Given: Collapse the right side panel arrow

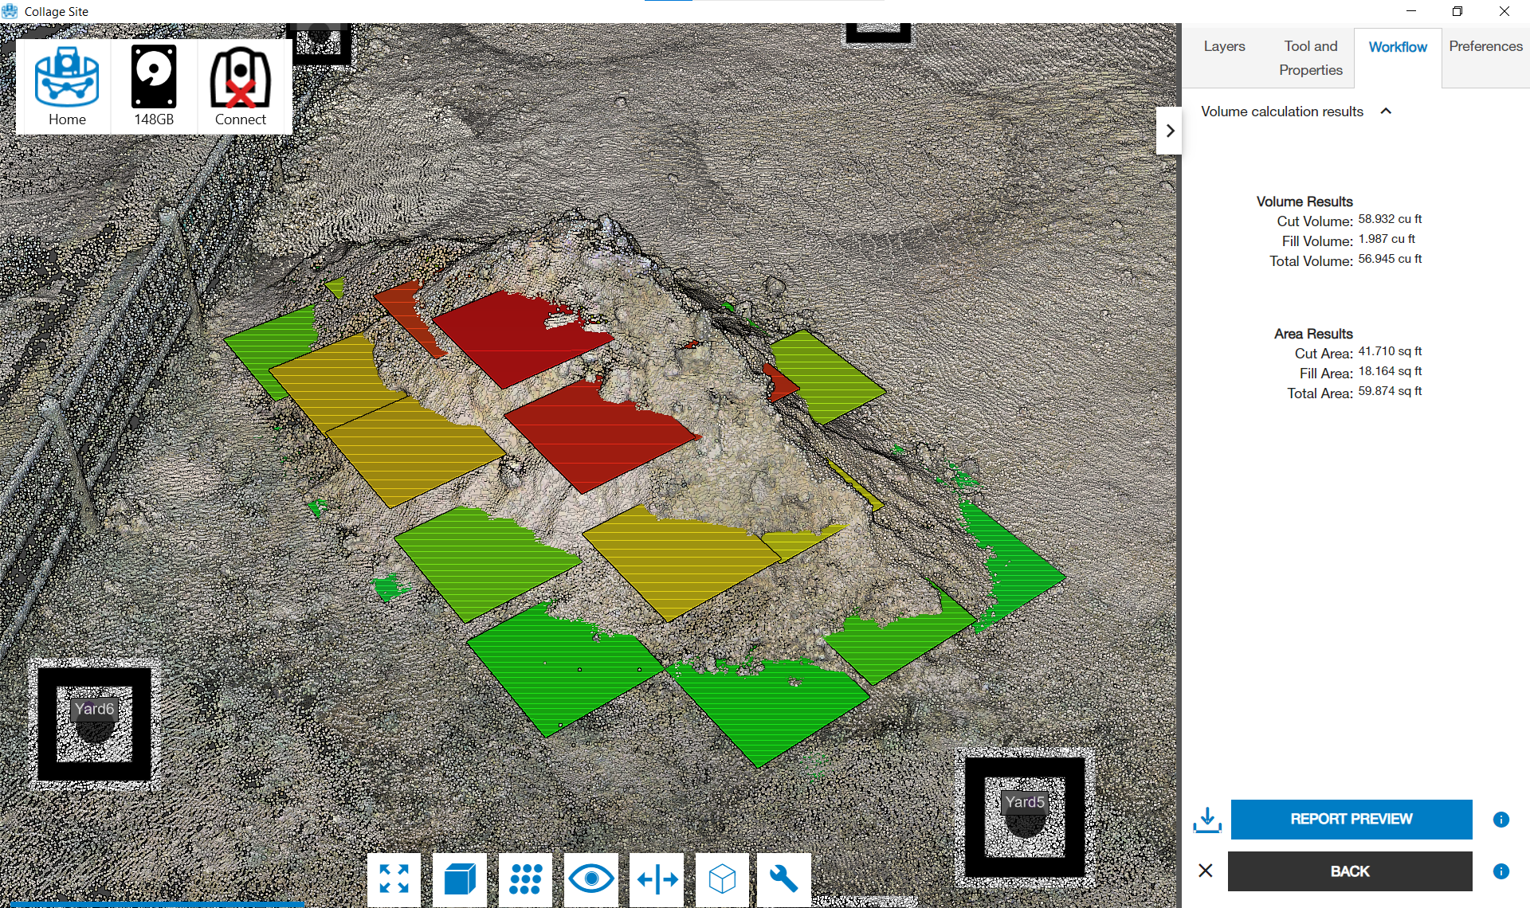Looking at the screenshot, I should click(1169, 131).
